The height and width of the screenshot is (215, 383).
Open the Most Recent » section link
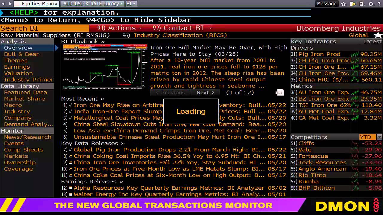point(83,99)
